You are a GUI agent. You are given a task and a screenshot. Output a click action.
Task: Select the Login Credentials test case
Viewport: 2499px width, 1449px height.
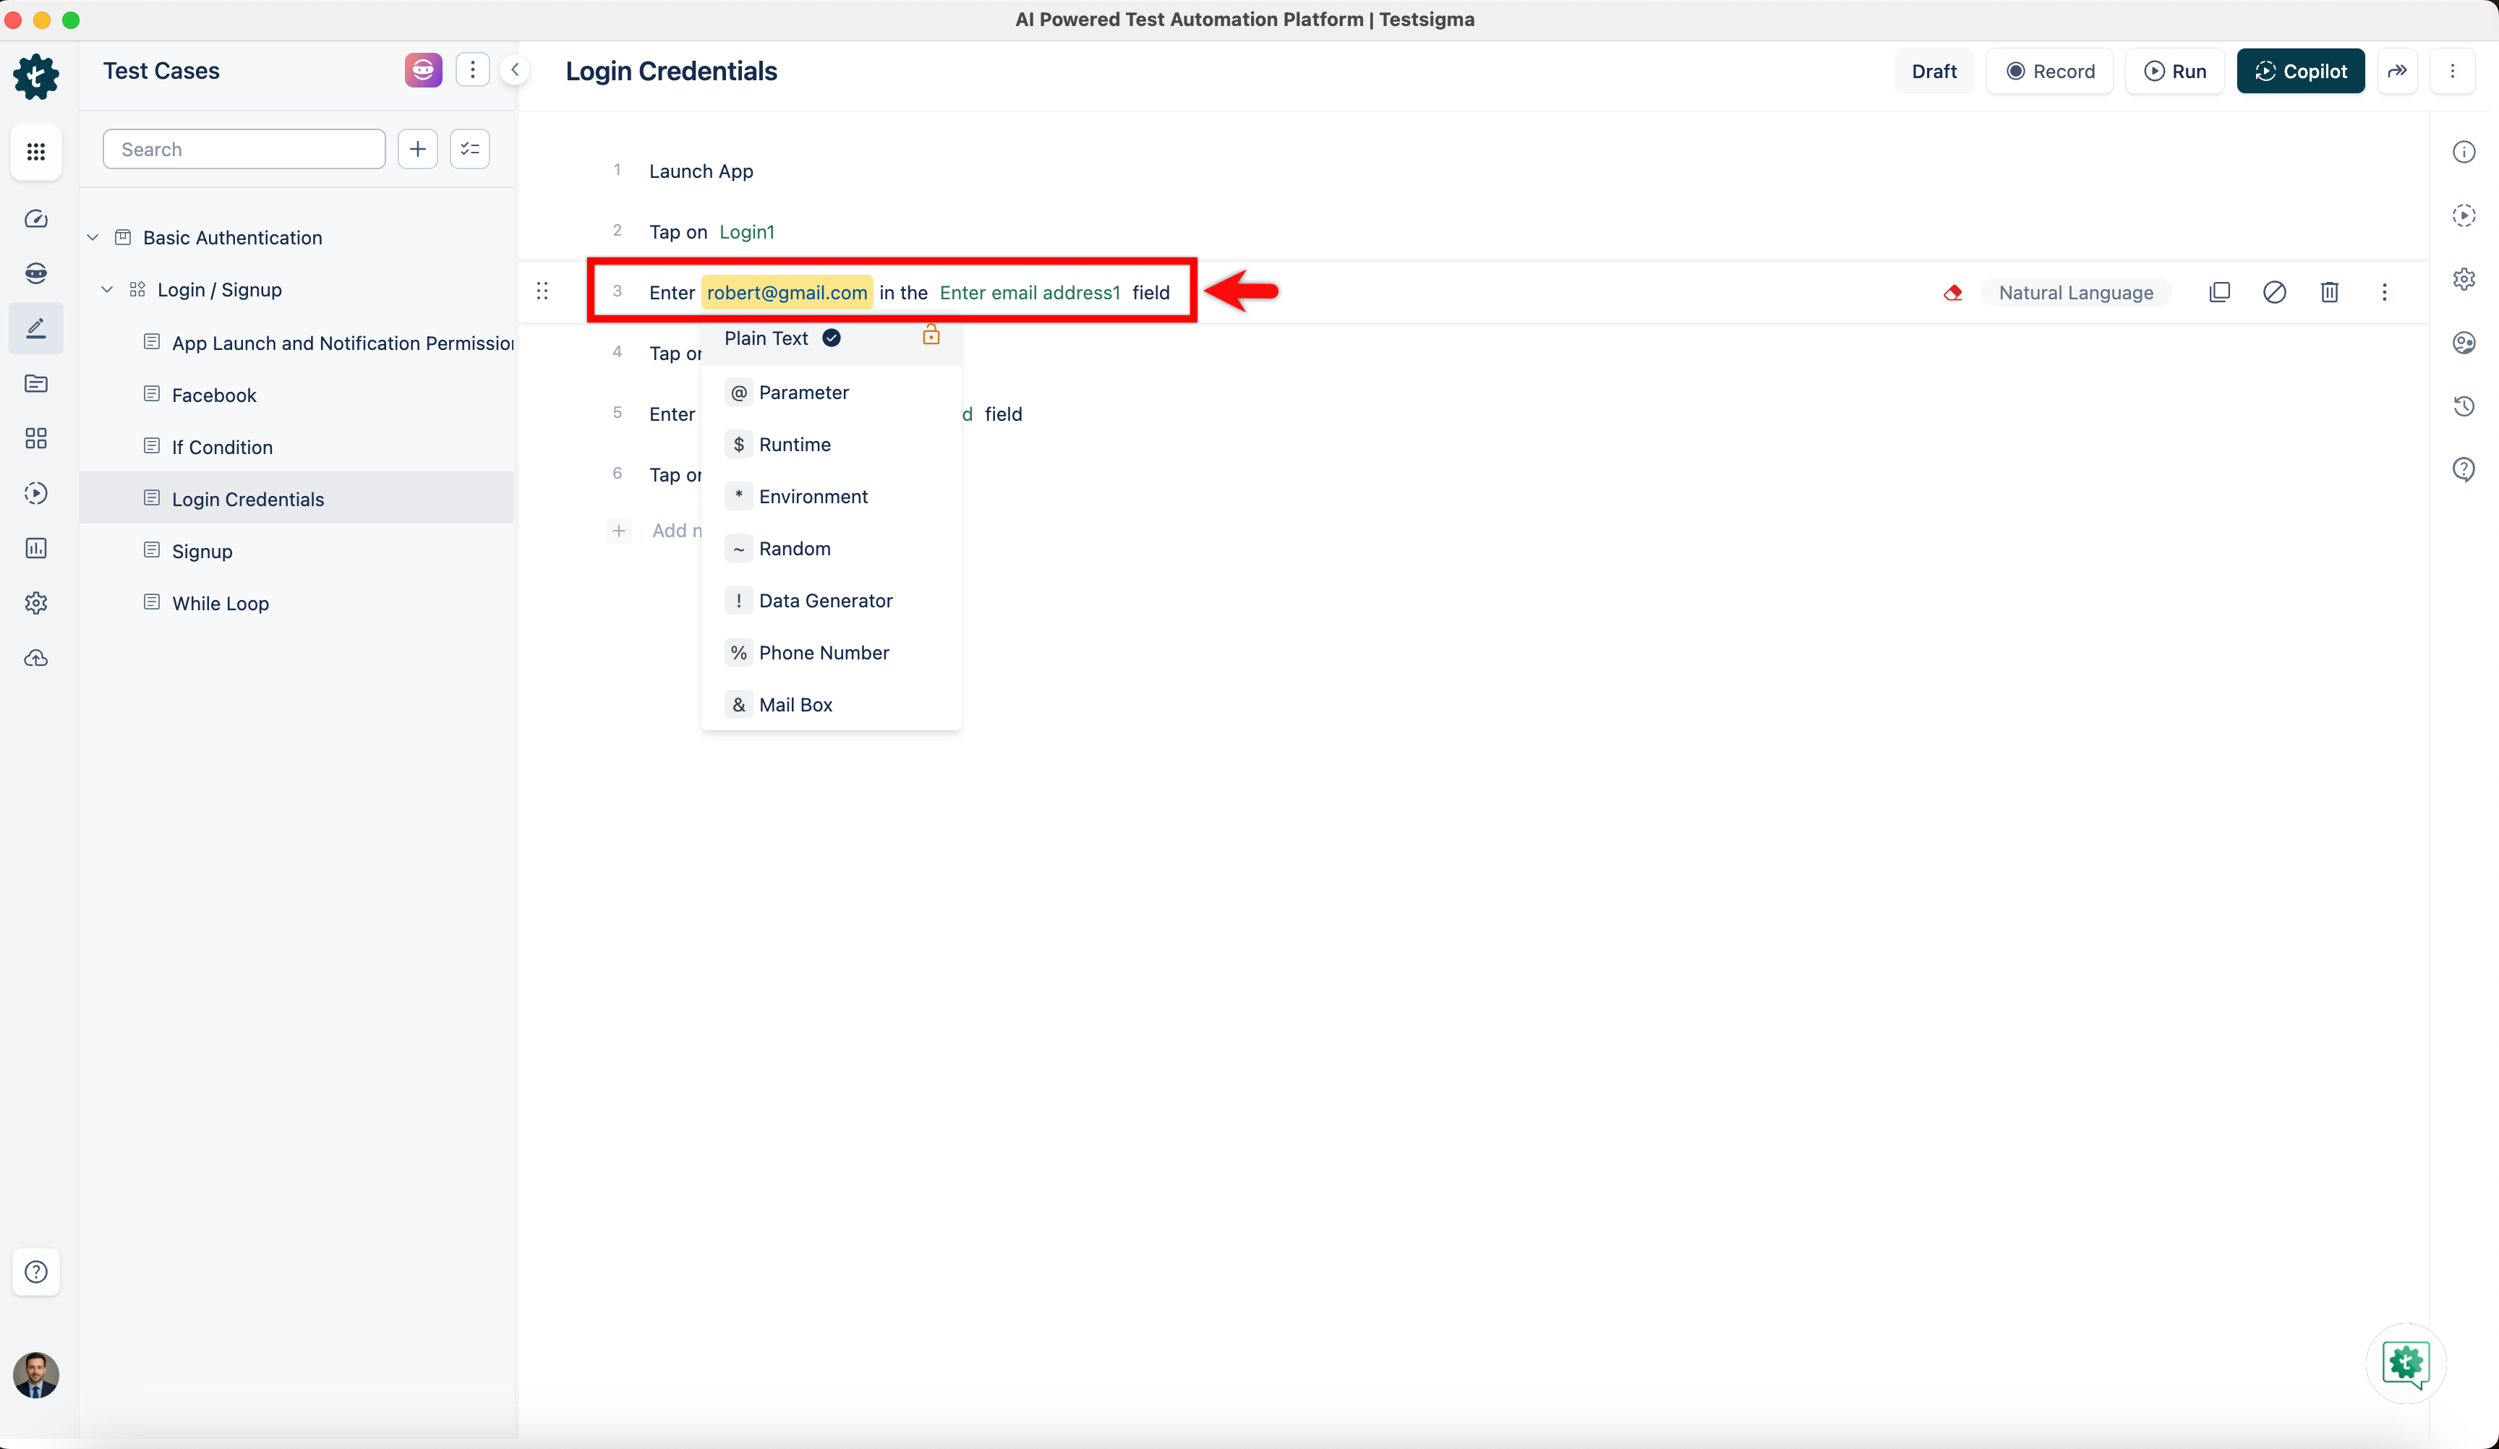[296, 499]
